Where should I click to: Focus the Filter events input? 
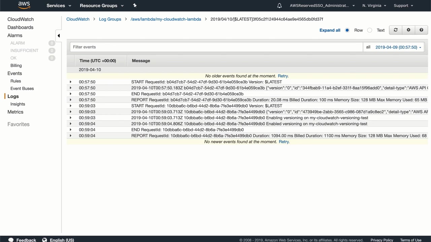pyautogui.click(x=216, y=47)
